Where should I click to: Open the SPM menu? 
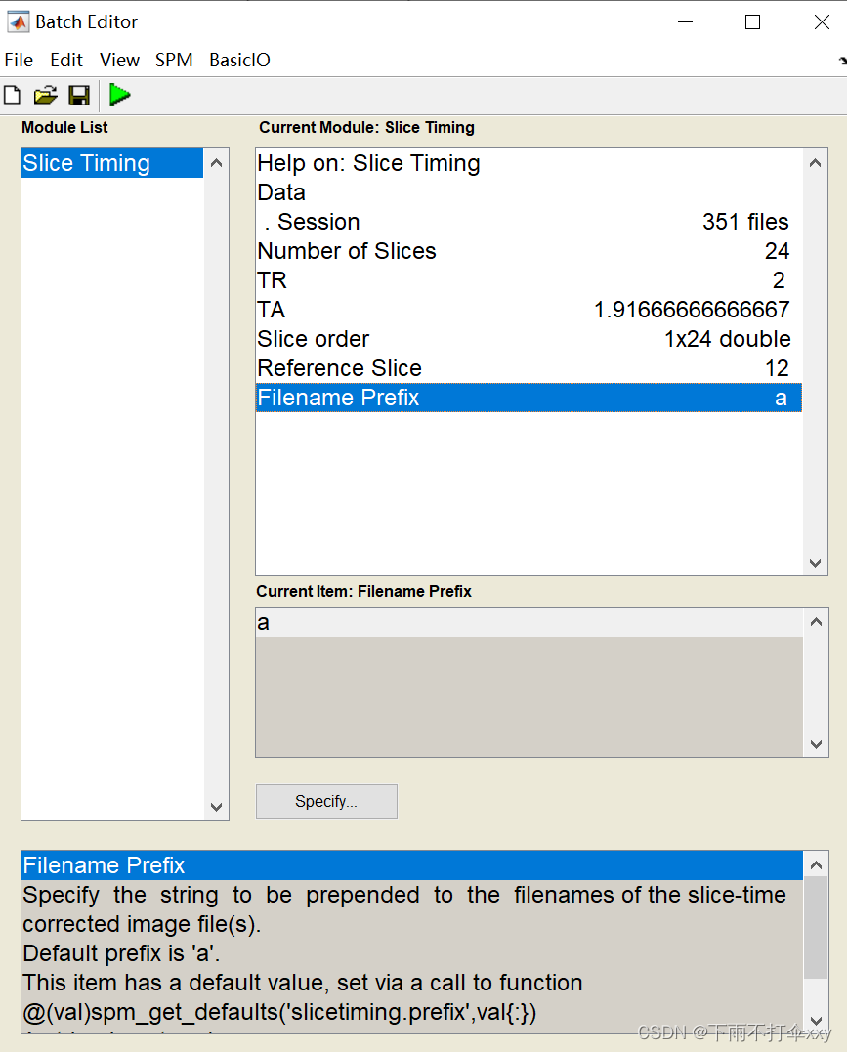(174, 61)
